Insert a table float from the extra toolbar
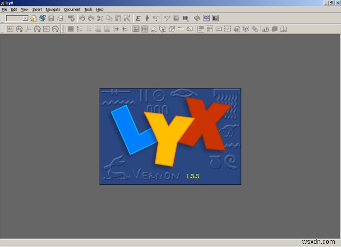The image size is (341, 247). click(x=144, y=29)
